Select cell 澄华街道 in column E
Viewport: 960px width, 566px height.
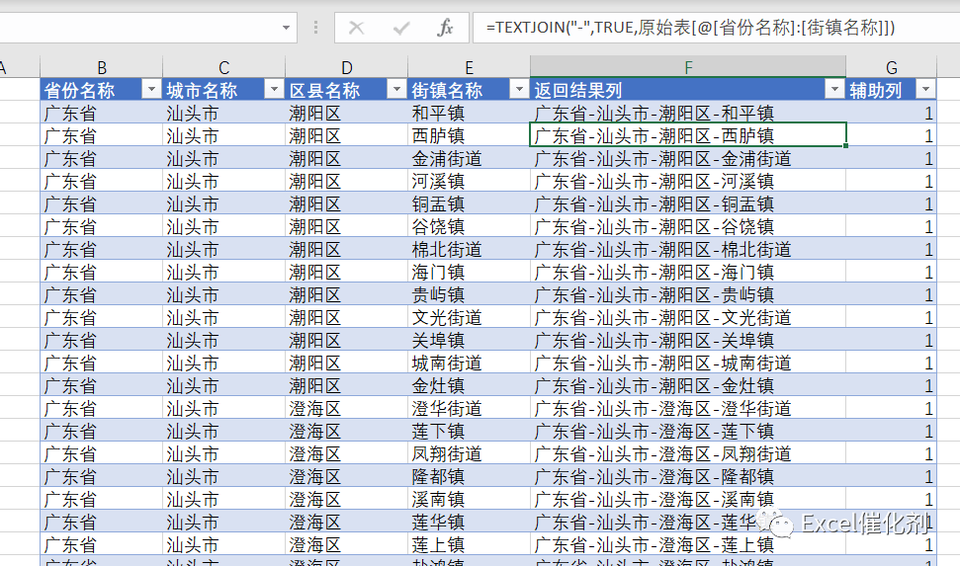click(469, 408)
